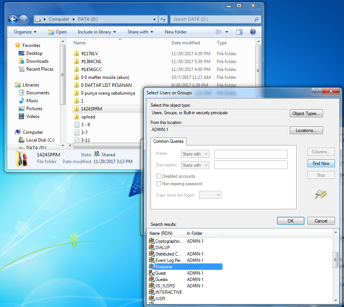The image size is (344, 307).
Task: Select the #1454GCC folder icon
Action: coord(76,69)
